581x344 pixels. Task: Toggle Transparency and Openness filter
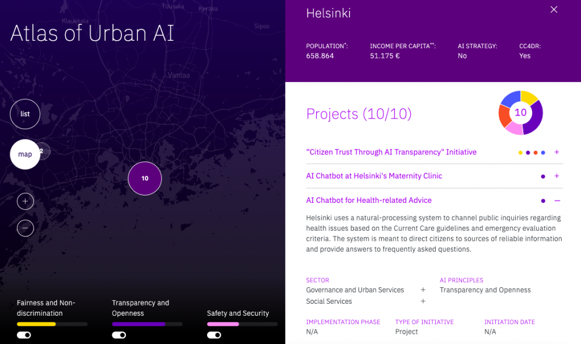119,335
